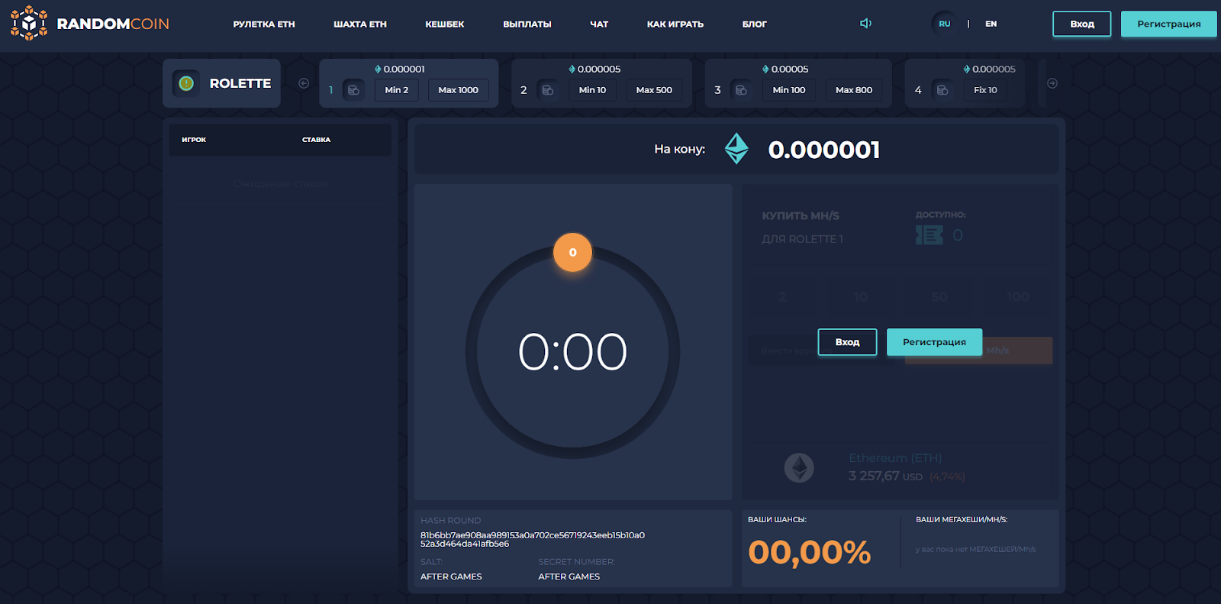Screen dimensions: 1221x604
Task: Select room 1 Max 1000 label
Action: pos(458,90)
